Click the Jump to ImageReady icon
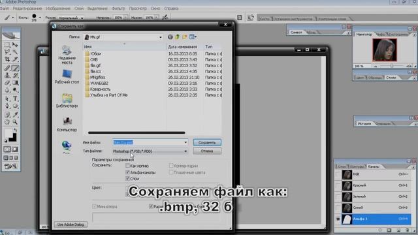Image resolution: width=418 pixels, height=235 pixels. [11, 166]
